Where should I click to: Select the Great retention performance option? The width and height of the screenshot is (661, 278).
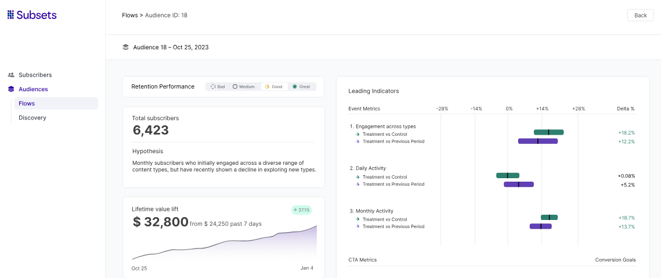301,86
